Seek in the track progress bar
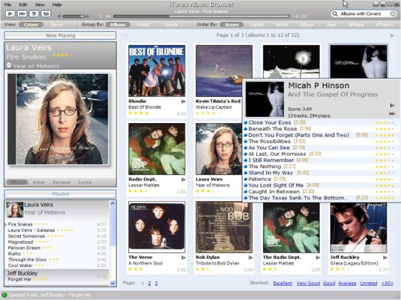Screen dimensions: 401x300 pos(202,16)
